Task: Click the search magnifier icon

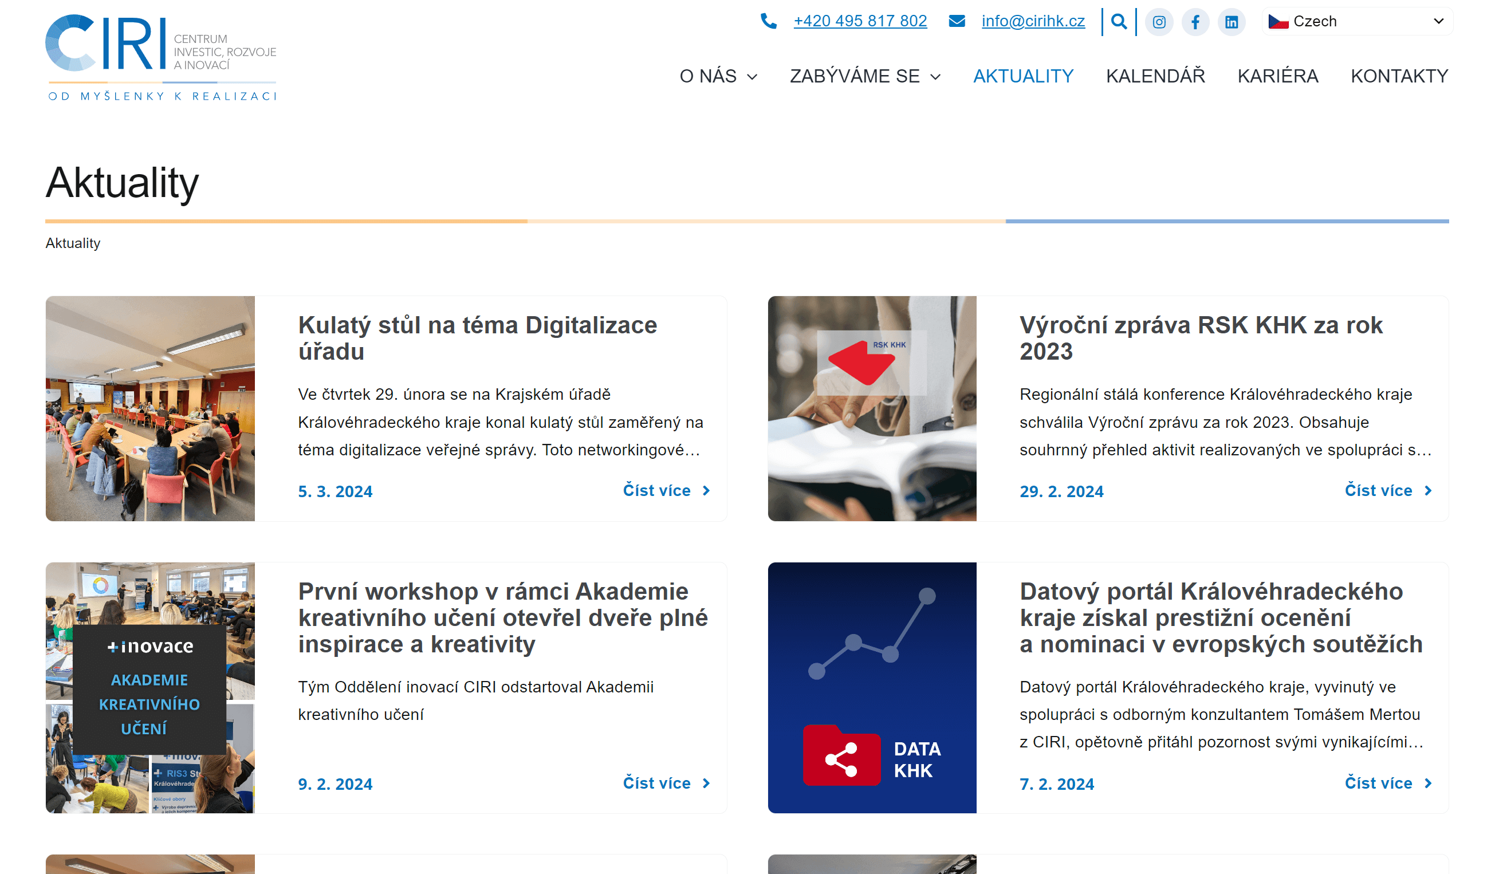Action: 1118,21
